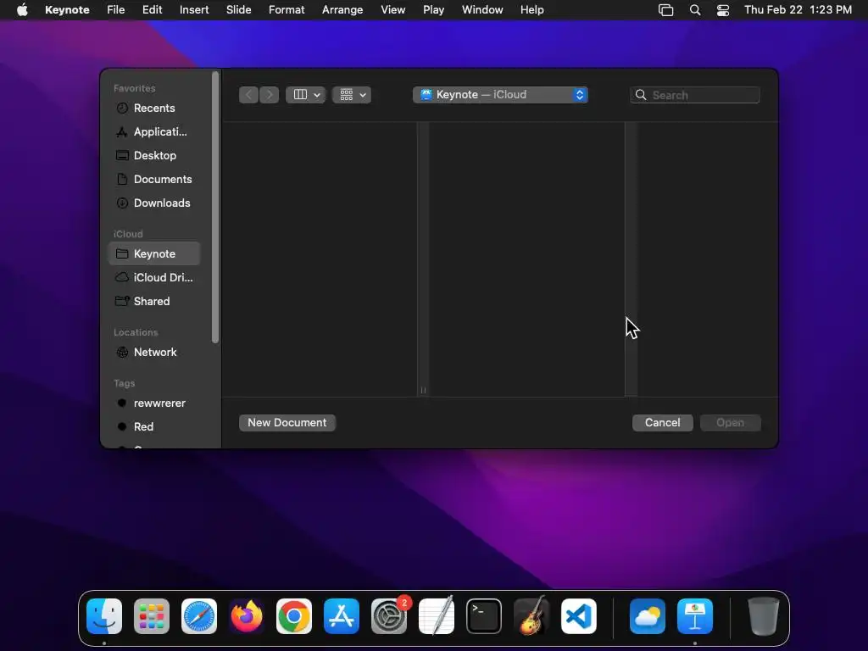The height and width of the screenshot is (651, 868).
Task: Open the Help menu
Action: pos(532,10)
